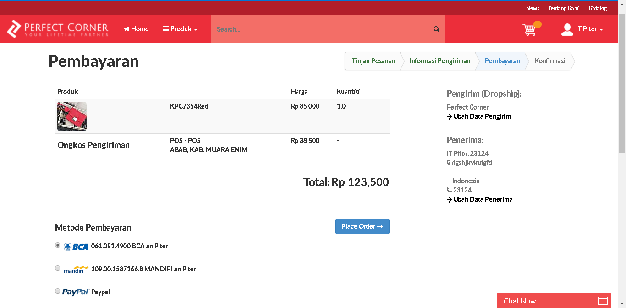Go to Tinjau Pesanan step
The height and width of the screenshot is (308, 626).
[x=373, y=61]
